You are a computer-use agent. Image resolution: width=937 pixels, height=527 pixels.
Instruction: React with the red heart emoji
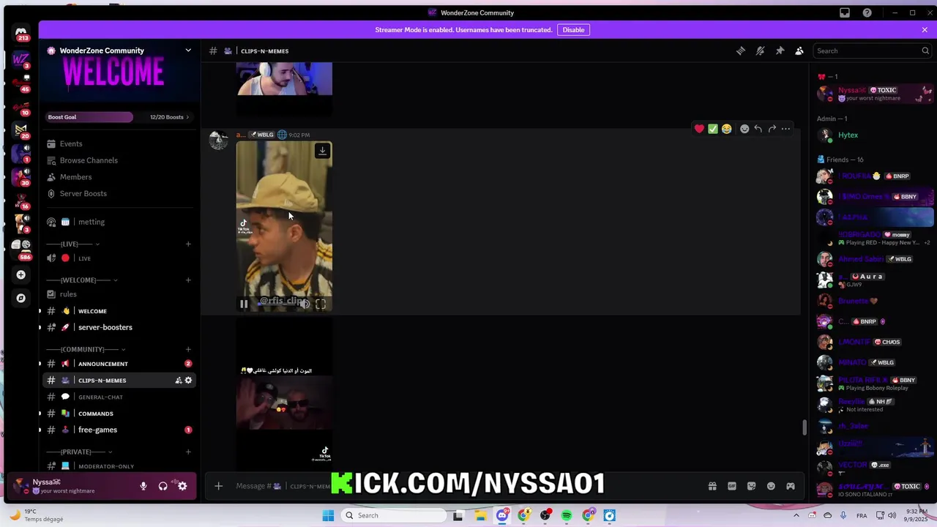[x=699, y=129]
